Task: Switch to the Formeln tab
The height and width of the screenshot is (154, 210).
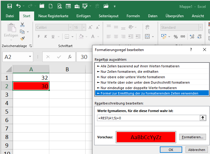Action: pyautogui.click(x=133, y=16)
